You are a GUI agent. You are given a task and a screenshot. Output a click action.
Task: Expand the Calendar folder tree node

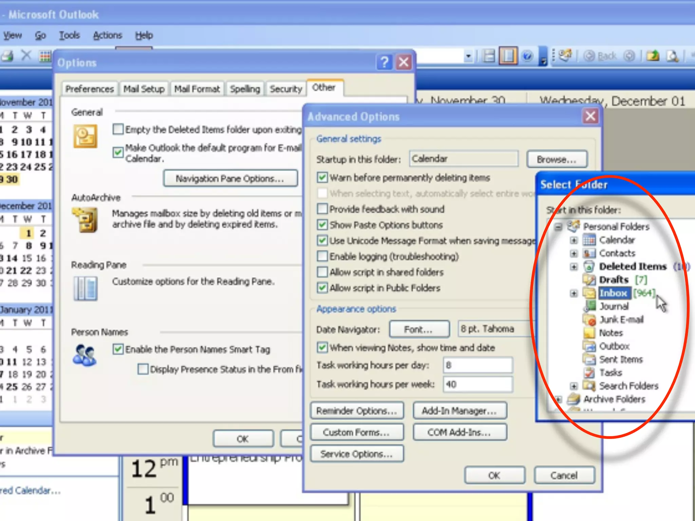pyautogui.click(x=574, y=240)
